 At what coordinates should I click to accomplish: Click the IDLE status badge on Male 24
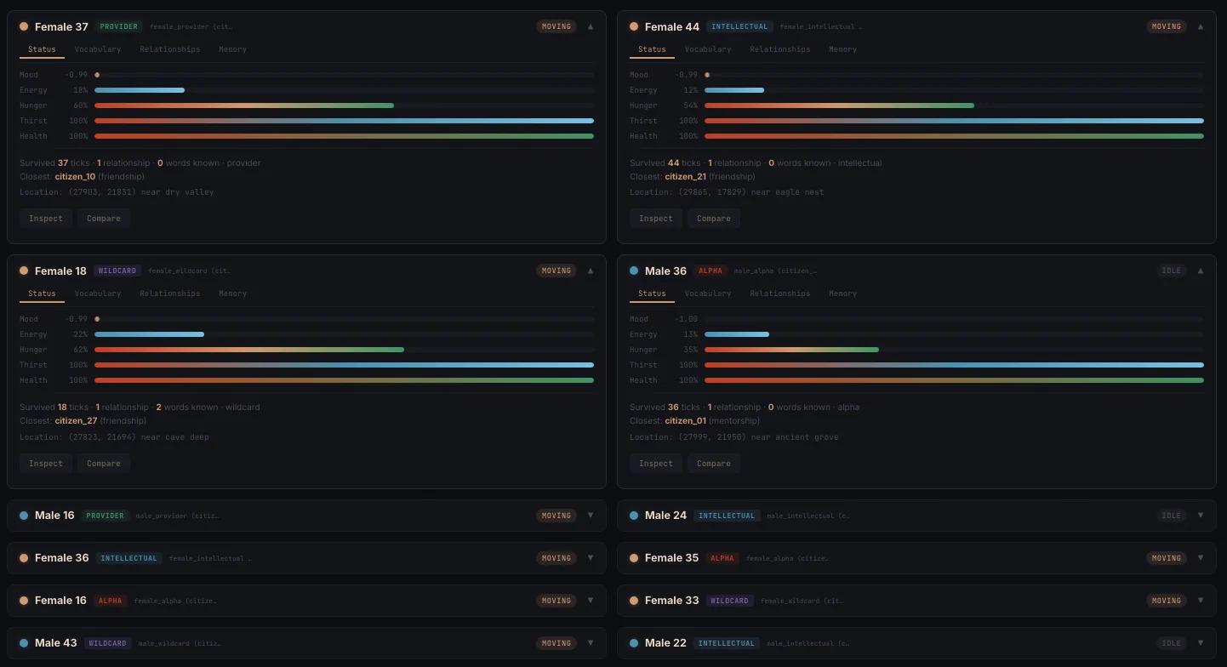(1172, 516)
